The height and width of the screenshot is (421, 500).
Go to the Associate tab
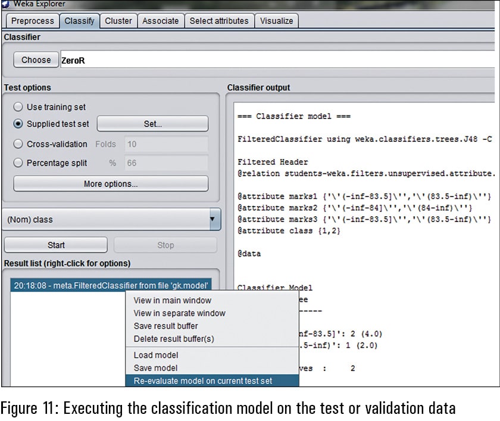(x=160, y=21)
